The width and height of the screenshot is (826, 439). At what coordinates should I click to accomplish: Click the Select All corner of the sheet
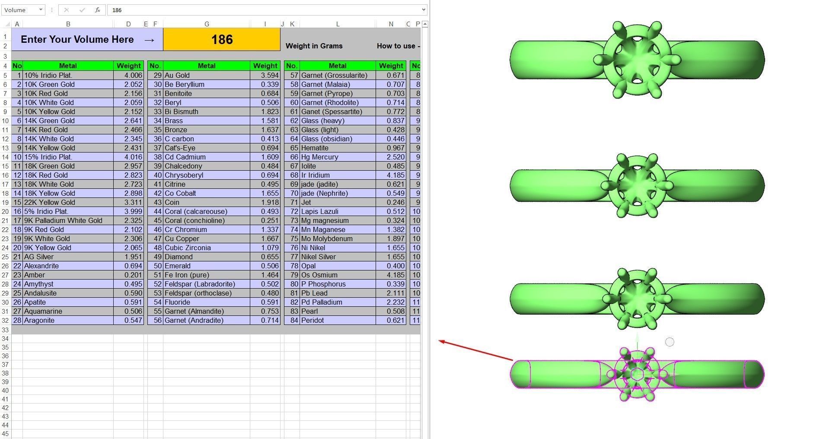(x=6, y=24)
